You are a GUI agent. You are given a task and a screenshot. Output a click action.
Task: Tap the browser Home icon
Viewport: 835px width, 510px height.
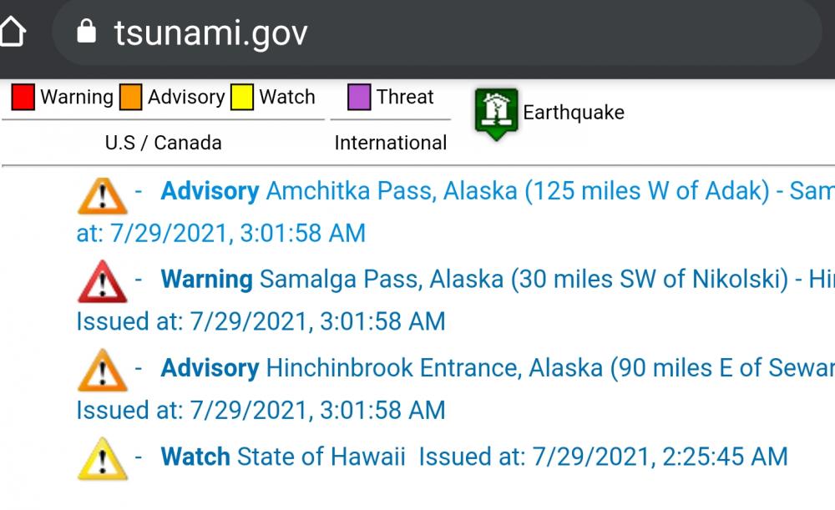[13, 32]
